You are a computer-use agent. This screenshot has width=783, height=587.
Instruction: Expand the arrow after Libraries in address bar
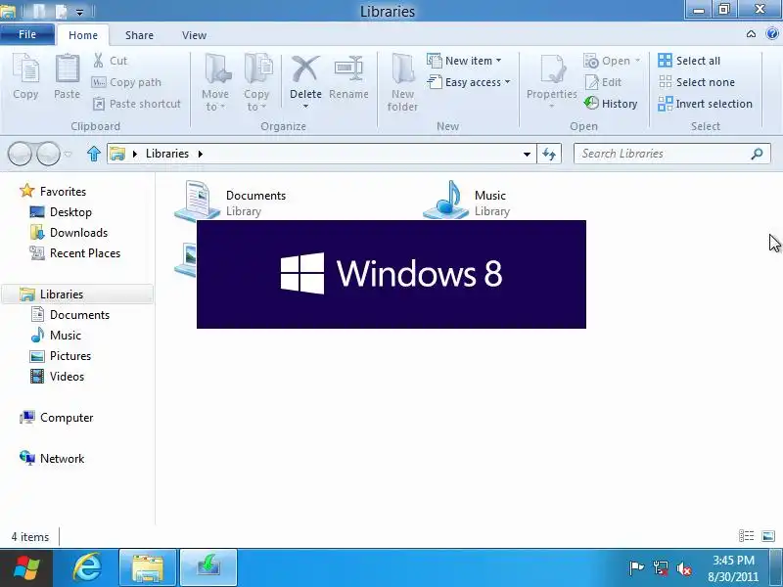point(201,154)
